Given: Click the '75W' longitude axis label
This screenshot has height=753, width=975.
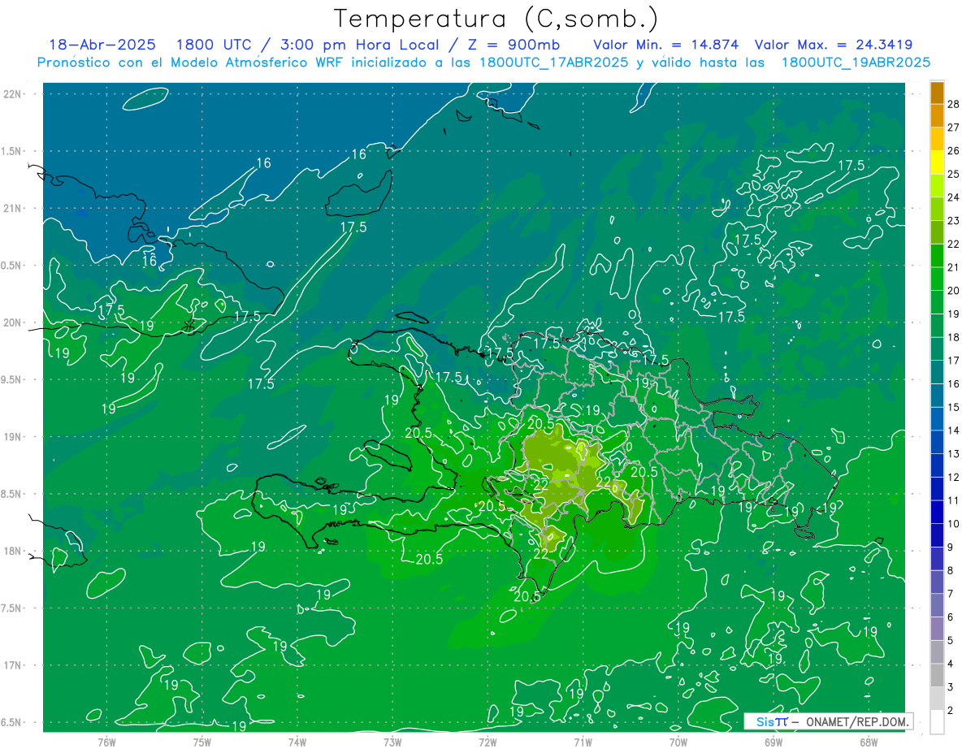Looking at the screenshot, I should click(202, 742).
